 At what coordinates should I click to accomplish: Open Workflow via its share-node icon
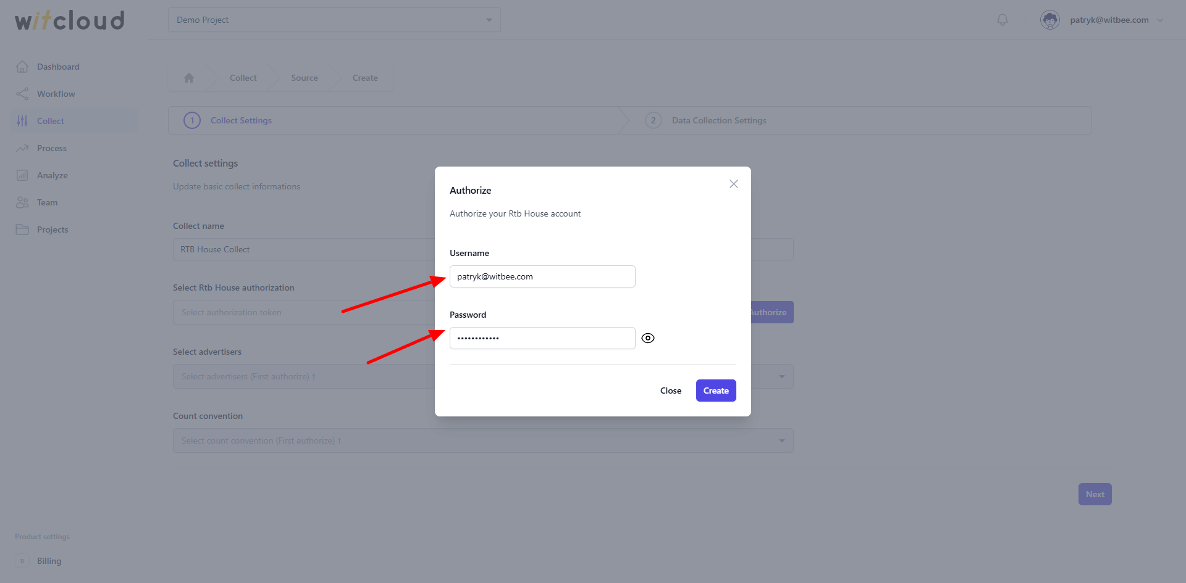point(22,94)
